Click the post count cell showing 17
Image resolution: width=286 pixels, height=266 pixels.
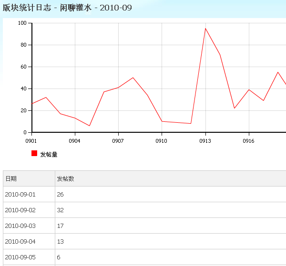click(x=60, y=226)
